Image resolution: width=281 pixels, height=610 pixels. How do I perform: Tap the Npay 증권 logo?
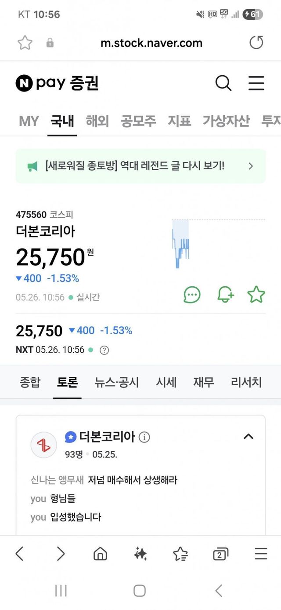57,83
